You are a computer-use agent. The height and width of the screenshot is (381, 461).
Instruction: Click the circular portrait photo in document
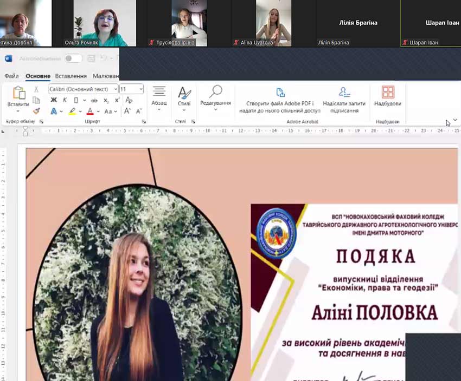[x=137, y=281]
